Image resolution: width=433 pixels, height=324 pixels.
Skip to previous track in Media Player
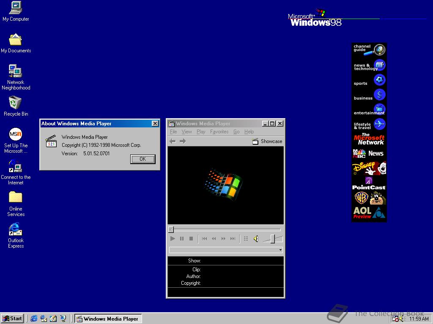click(x=204, y=239)
